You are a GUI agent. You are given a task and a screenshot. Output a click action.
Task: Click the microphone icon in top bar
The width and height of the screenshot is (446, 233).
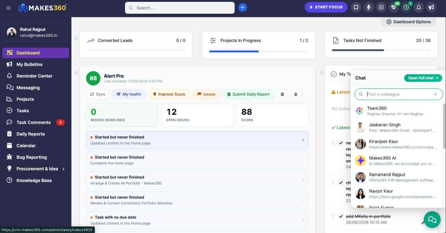(x=369, y=7)
